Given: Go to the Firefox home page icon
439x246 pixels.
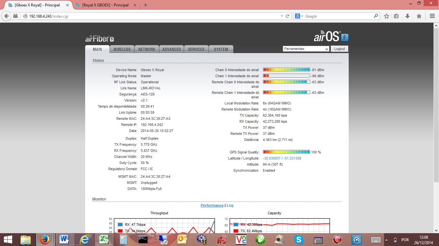Looking at the screenshot, I should (x=419, y=16).
